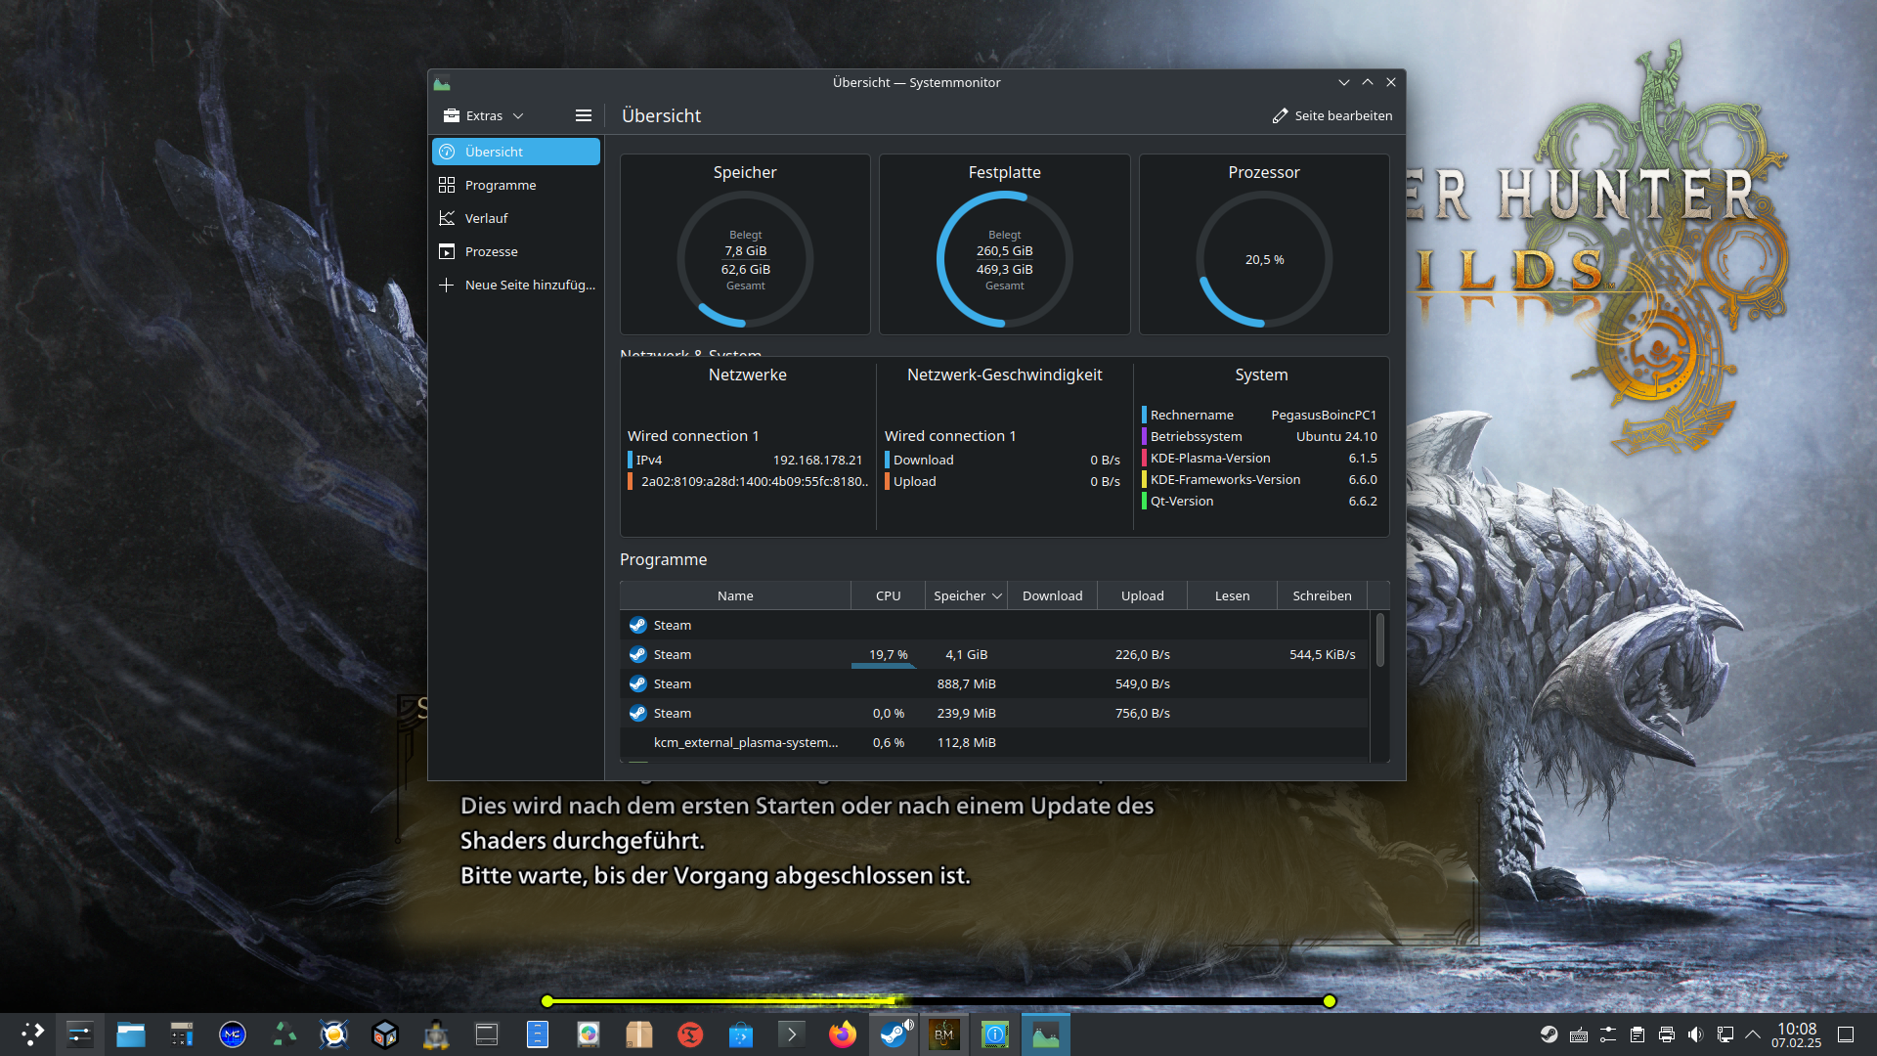Screen dimensions: 1877x1056
Task: Open Speicher column sort dropdown arrow
Action: click(997, 595)
